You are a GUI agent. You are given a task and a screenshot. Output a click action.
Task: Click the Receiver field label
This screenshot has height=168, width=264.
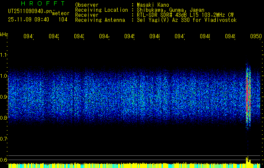coord(87,15)
